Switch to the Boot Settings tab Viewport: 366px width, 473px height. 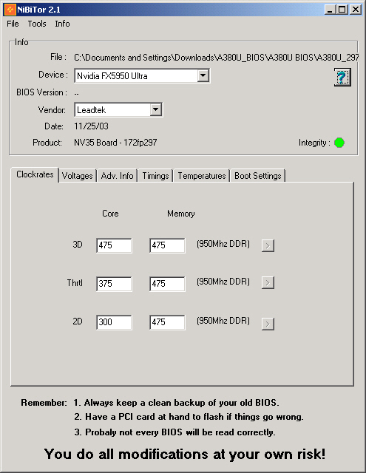[x=257, y=176]
